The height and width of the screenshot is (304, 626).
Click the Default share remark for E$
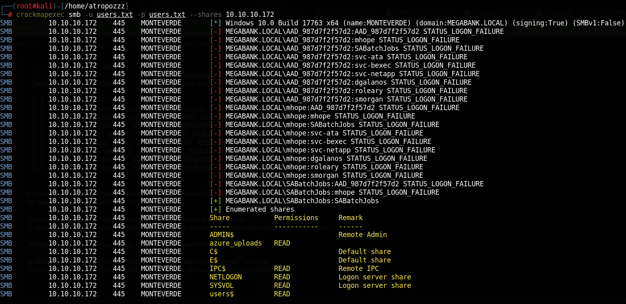[x=365, y=260]
